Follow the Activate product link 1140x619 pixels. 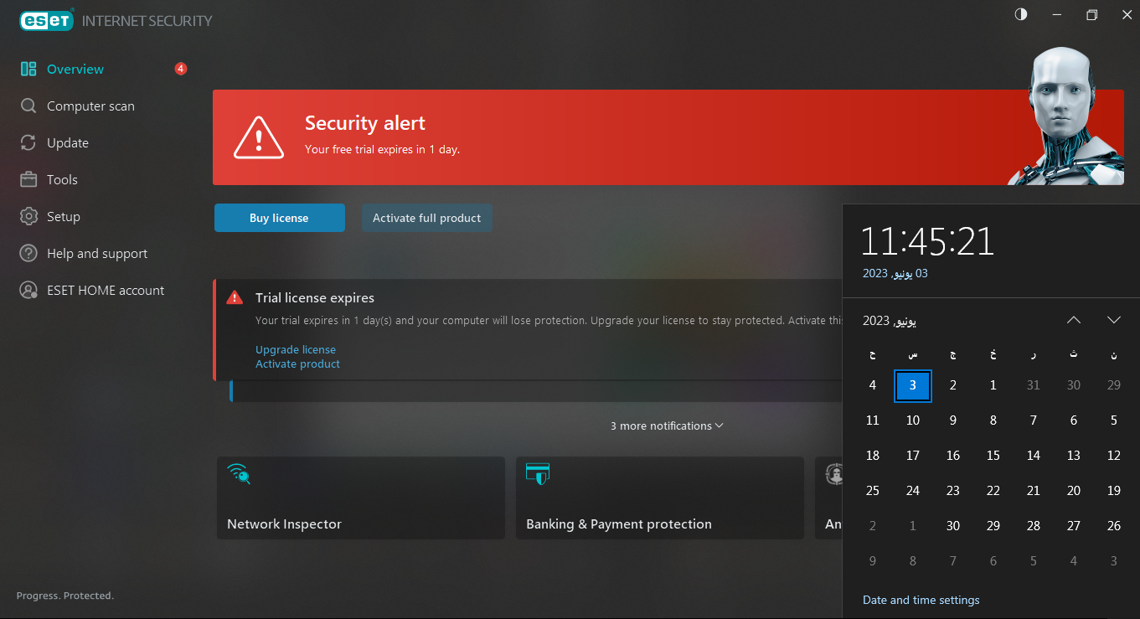297,364
